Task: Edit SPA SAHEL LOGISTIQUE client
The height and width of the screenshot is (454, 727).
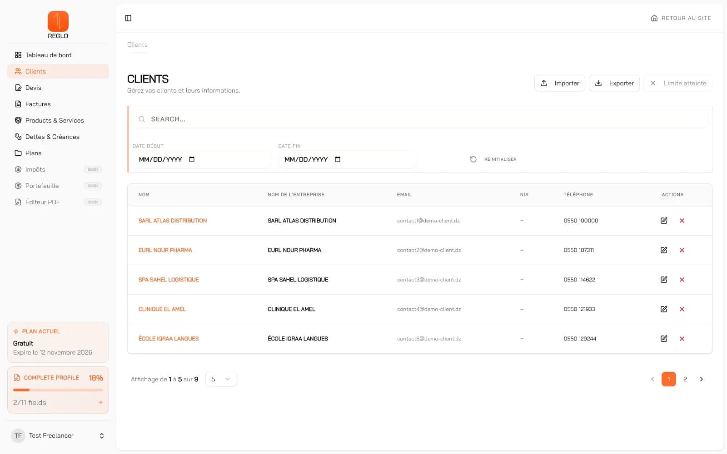Action: click(664, 280)
